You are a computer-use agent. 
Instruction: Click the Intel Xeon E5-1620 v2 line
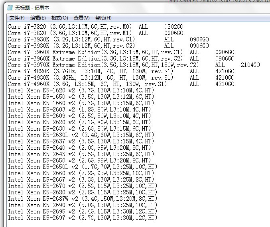click(81, 90)
